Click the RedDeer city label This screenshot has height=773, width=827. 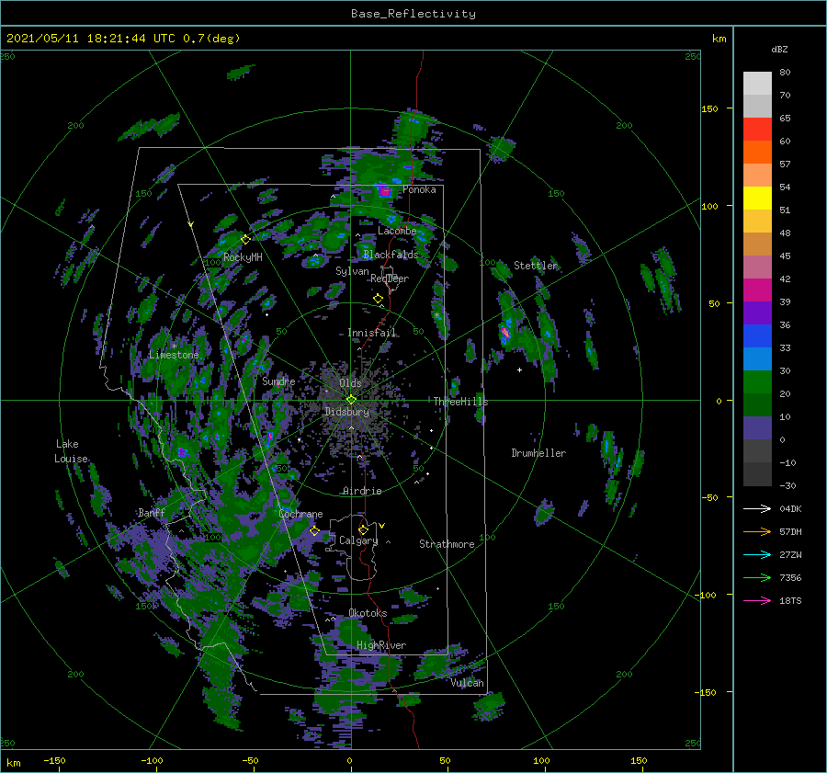coord(390,279)
